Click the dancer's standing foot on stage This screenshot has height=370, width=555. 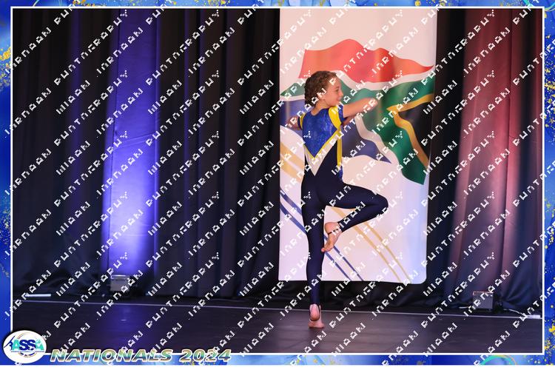pos(316,318)
